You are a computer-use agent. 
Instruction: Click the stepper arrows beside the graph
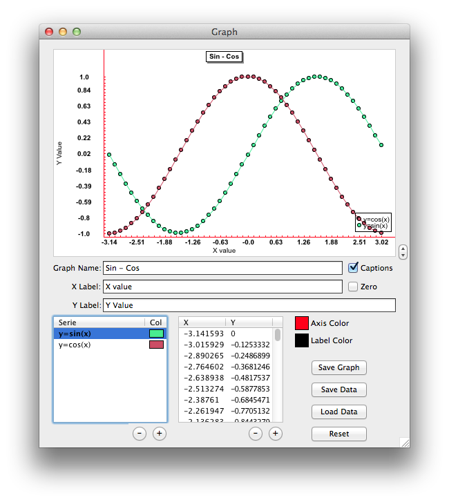pos(403,252)
